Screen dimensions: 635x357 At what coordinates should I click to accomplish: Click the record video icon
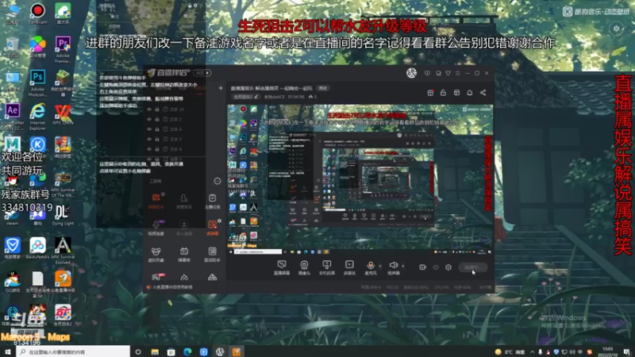pyautogui.click(x=422, y=267)
